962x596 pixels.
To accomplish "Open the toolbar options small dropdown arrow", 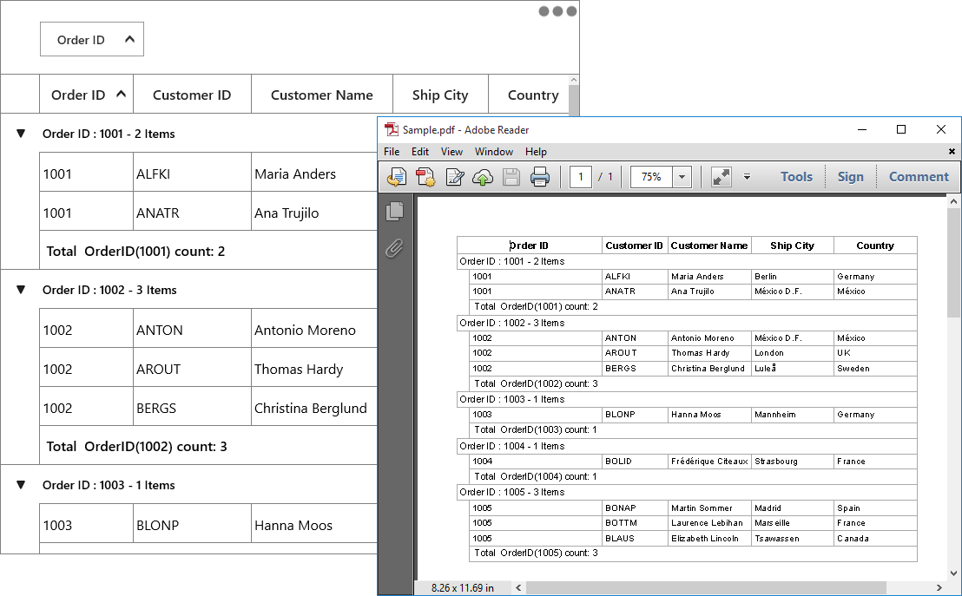I will [x=747, y=177].
